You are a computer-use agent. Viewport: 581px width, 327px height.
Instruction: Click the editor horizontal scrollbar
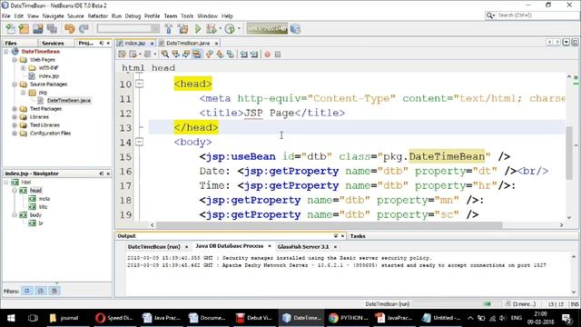coord(329,225)
